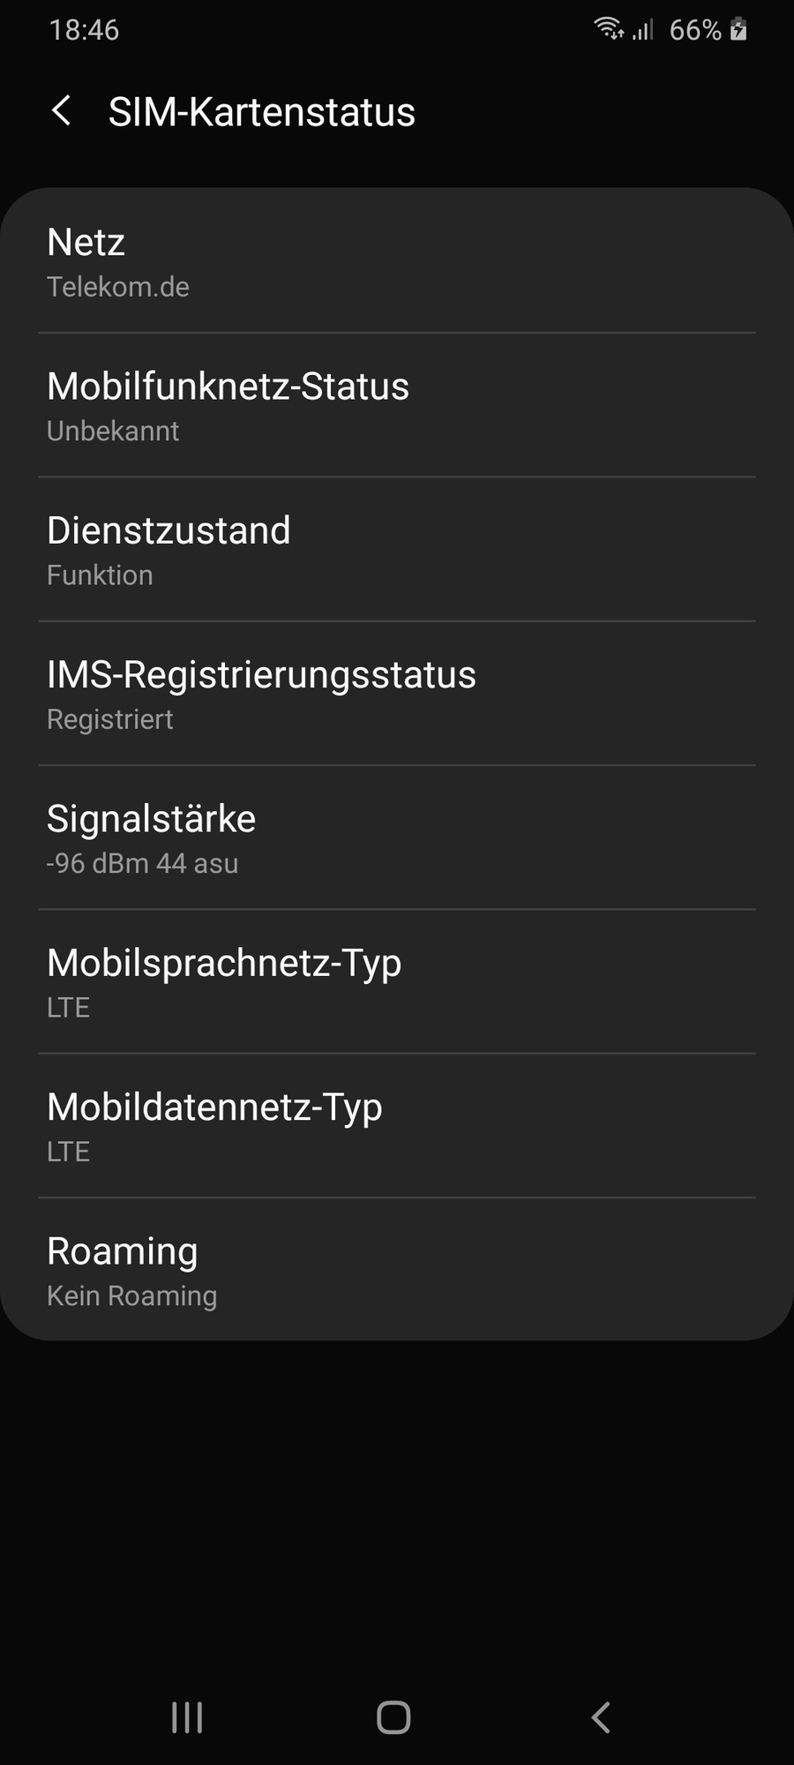The image size is (794, 1765).
Task: Tap the 66% battery percentage
Action: [695, 30]
